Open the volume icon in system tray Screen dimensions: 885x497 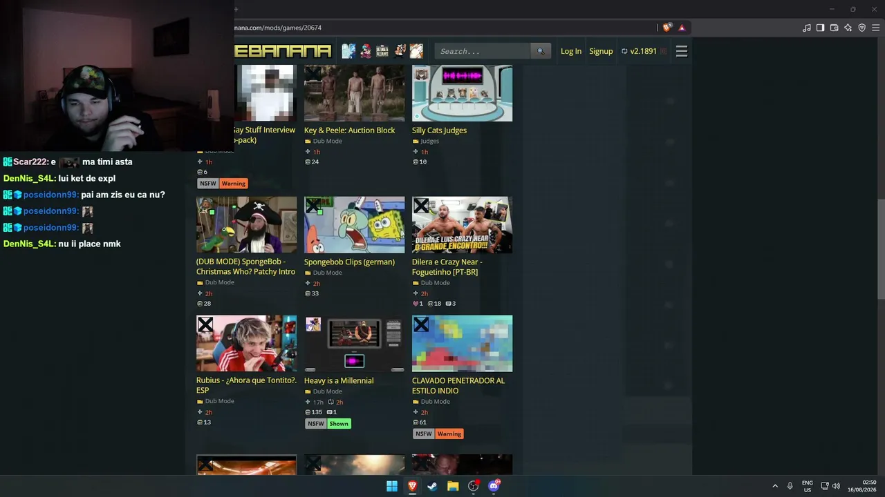836,486
